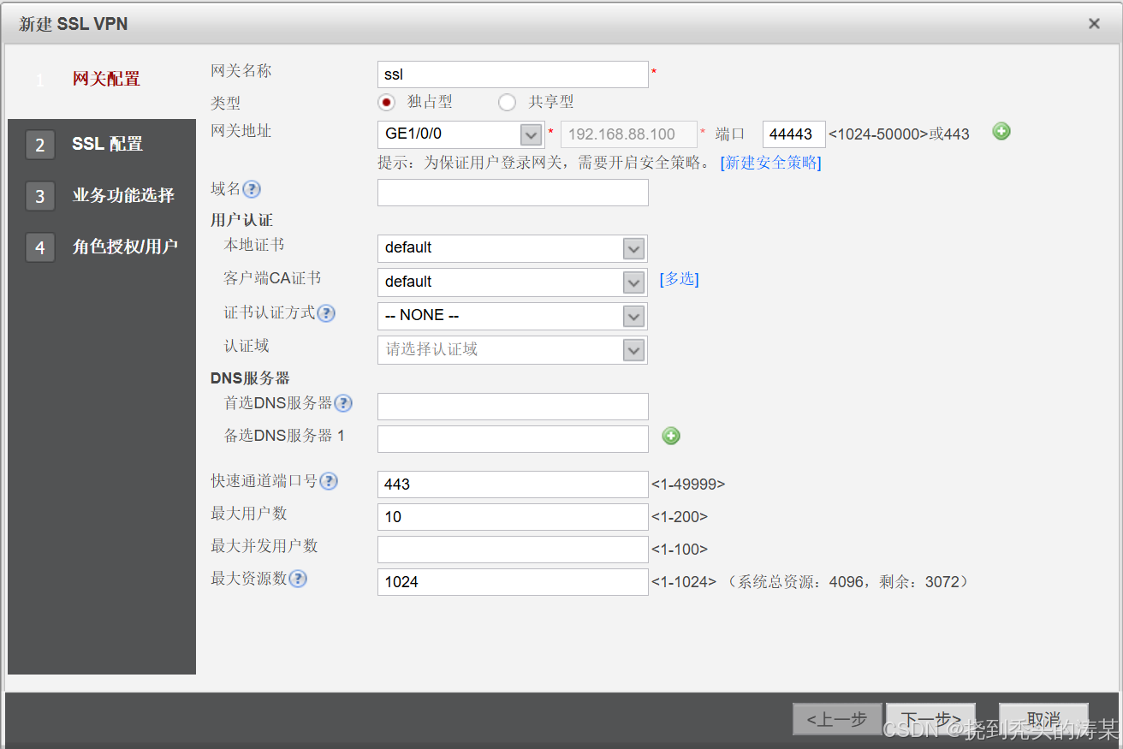Open the 本地证书 dropdown

[x=633, y=248]
